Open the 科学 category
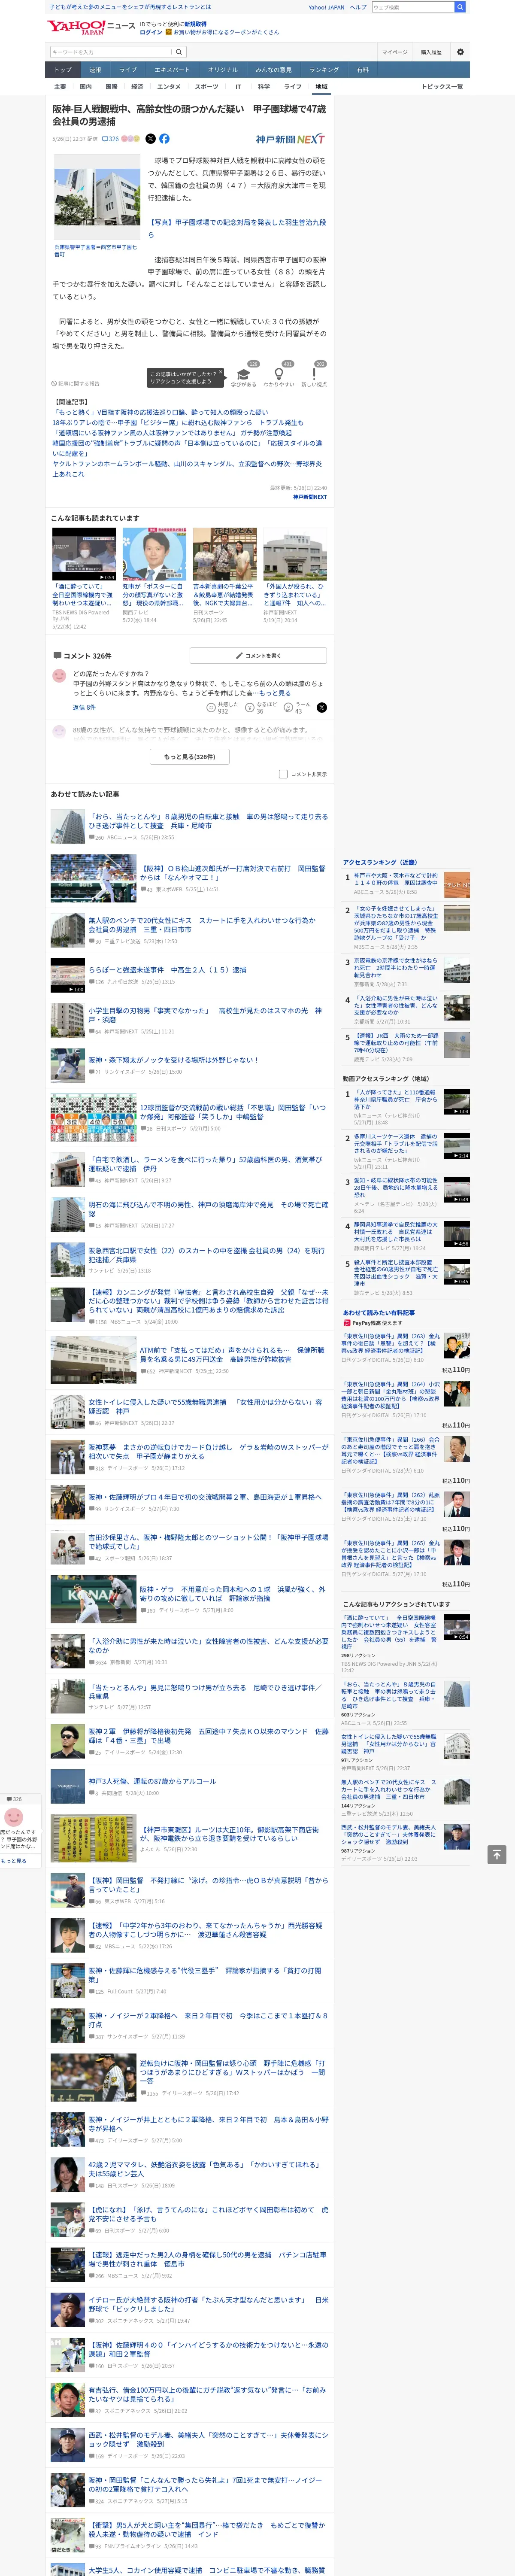The image size is (515, 2576). [264, 87]
